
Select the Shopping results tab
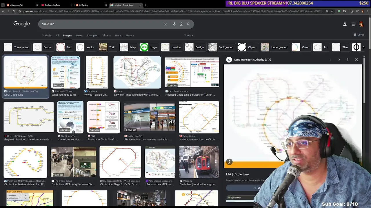pos(92,36)
